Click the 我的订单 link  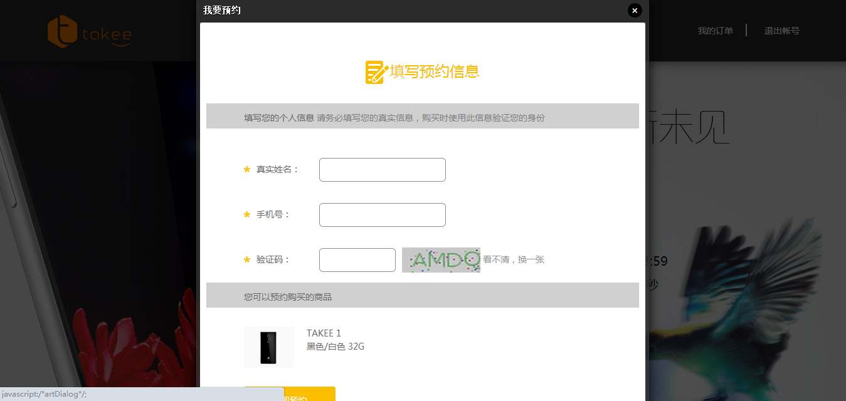point(715,30)
